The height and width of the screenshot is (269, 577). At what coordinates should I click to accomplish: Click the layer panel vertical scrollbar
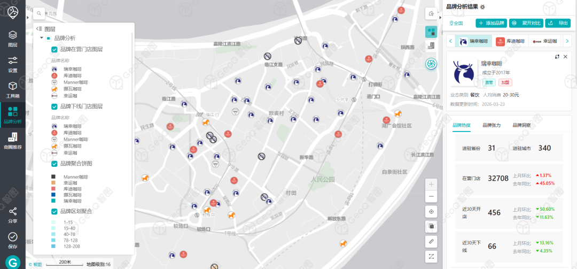click(132, 114)
